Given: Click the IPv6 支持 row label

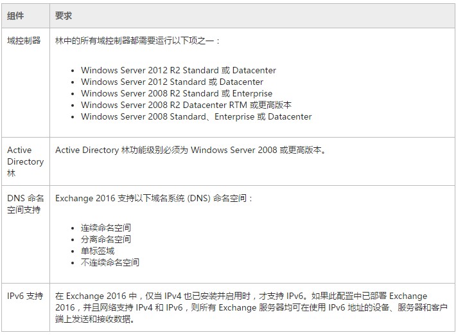Looking at the screenshot, I should 25,296.
